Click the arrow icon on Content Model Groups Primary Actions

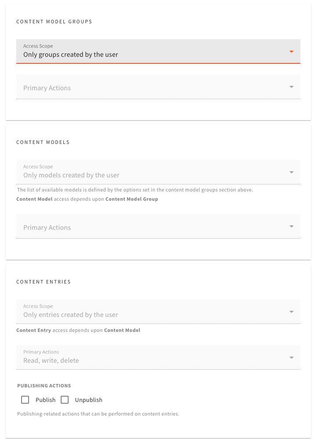(x=292, y=87)
